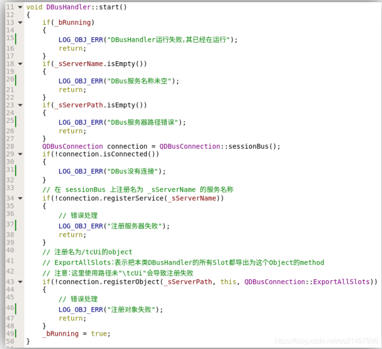
Task: Click the true keyword on line 49
Action: (x=99, y=334)
